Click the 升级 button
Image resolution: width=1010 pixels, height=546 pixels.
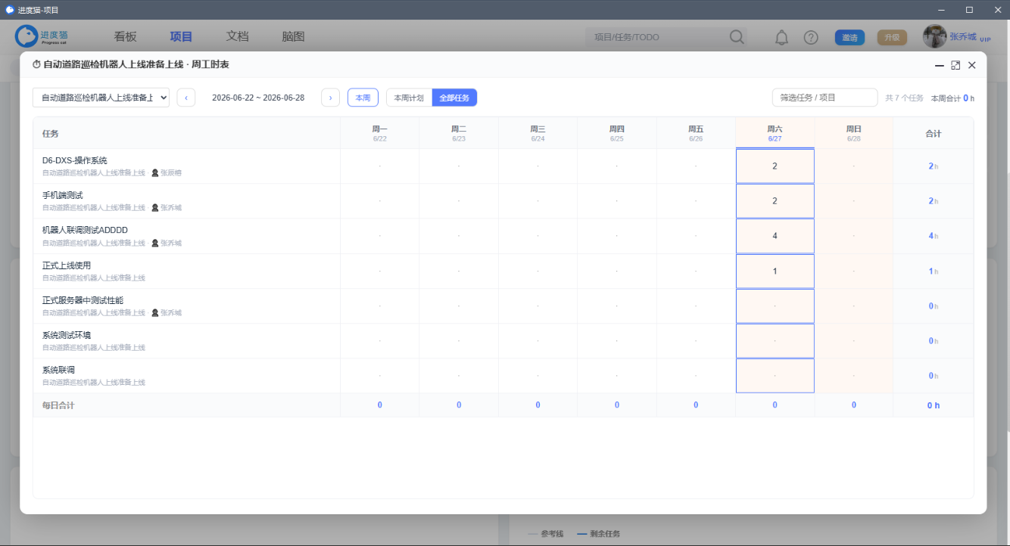point(893,37)
